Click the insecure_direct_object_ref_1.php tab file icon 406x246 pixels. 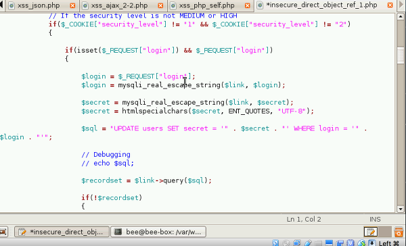pos(261,5)
